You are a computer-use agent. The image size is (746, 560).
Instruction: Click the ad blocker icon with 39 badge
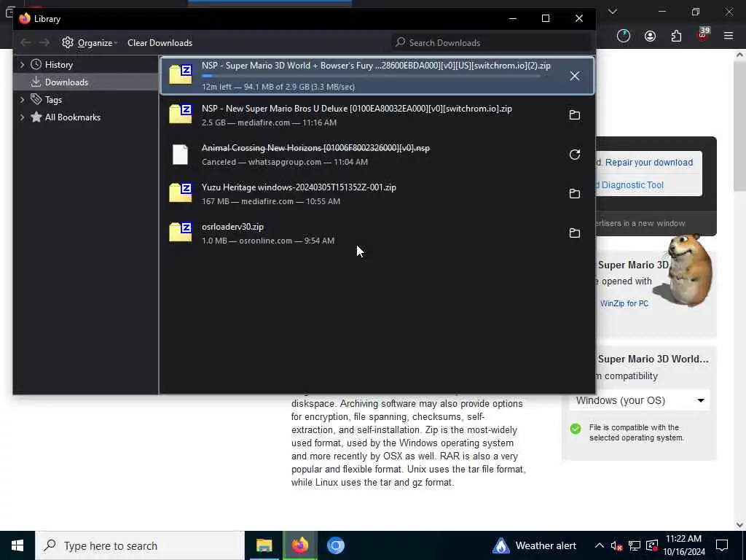pyautogui.click(x=703, y=35)
